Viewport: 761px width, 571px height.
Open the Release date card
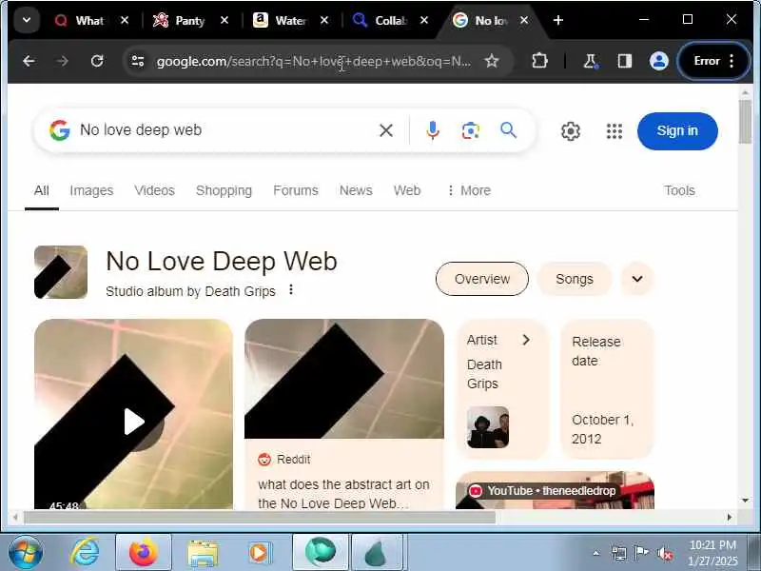(607, 389)
